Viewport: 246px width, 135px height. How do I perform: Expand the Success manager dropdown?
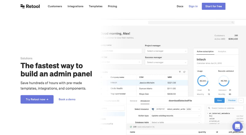(166, 62)
